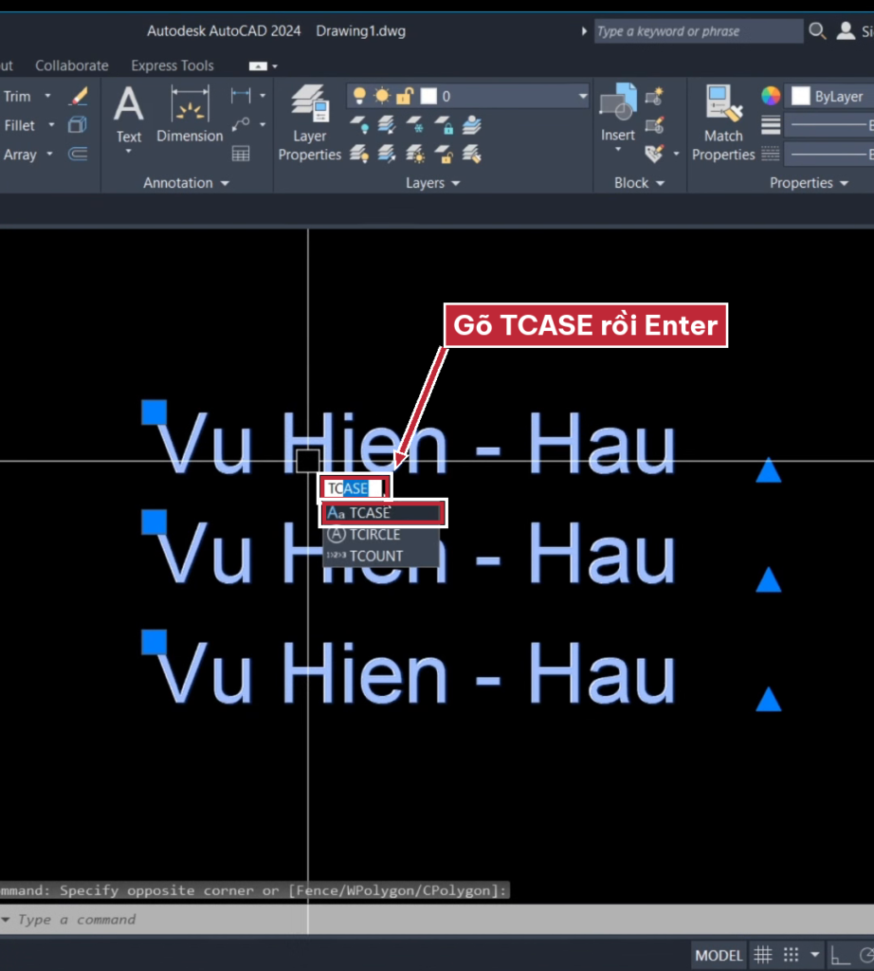
Task: Click the Lock layer icon
Action: (444, 125)
